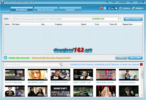This screenshot has width=146, height=100.
Task: Click the Open Folder button
Action: tap(135, 58)
